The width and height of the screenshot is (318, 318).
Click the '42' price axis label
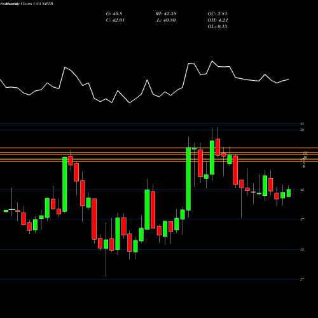[302, 190]
